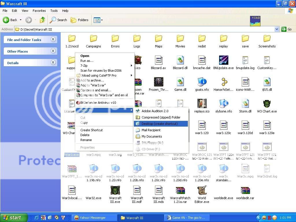Expand the Details panel
Image resolution: width=296 pixels, height=222 pixels.
(x=53, y=62)
